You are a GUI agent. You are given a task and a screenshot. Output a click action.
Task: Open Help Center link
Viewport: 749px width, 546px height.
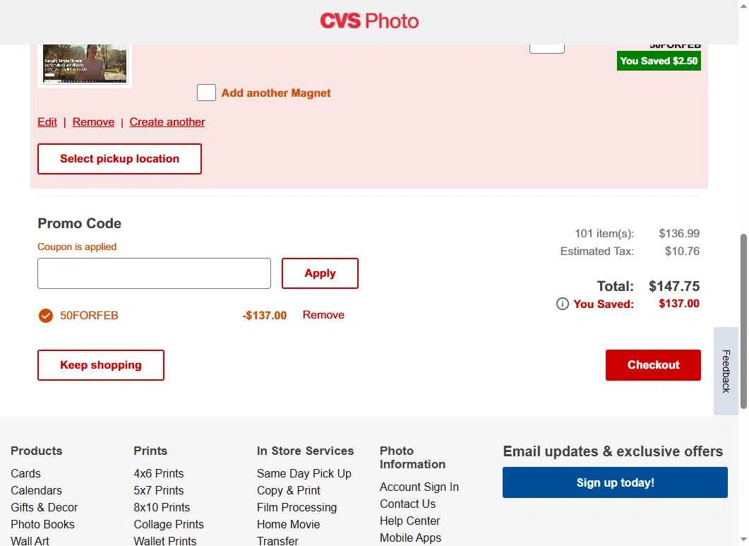tap(410, 521)
